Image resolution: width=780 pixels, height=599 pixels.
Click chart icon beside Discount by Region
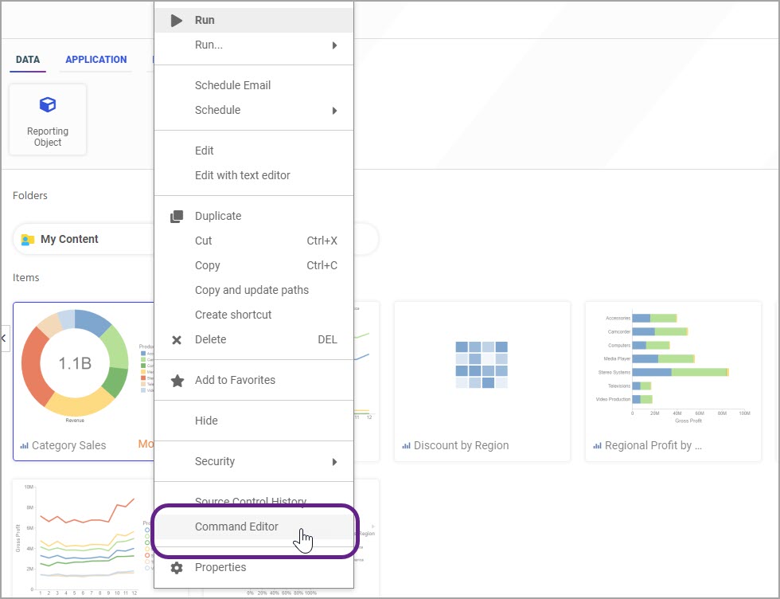406,446
